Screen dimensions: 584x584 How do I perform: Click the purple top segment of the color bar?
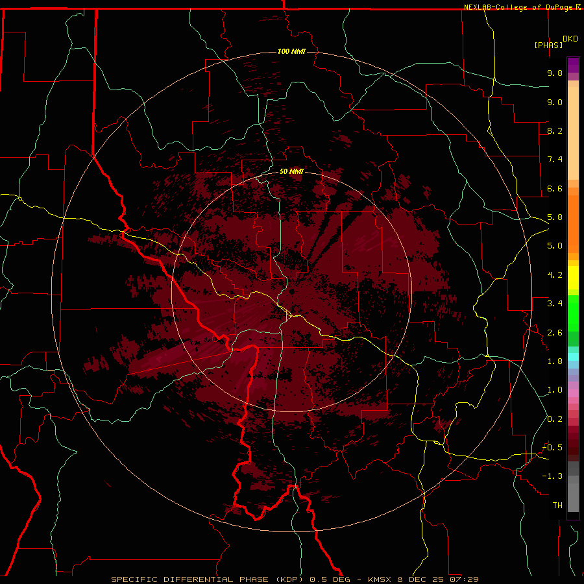coord(573,65)
